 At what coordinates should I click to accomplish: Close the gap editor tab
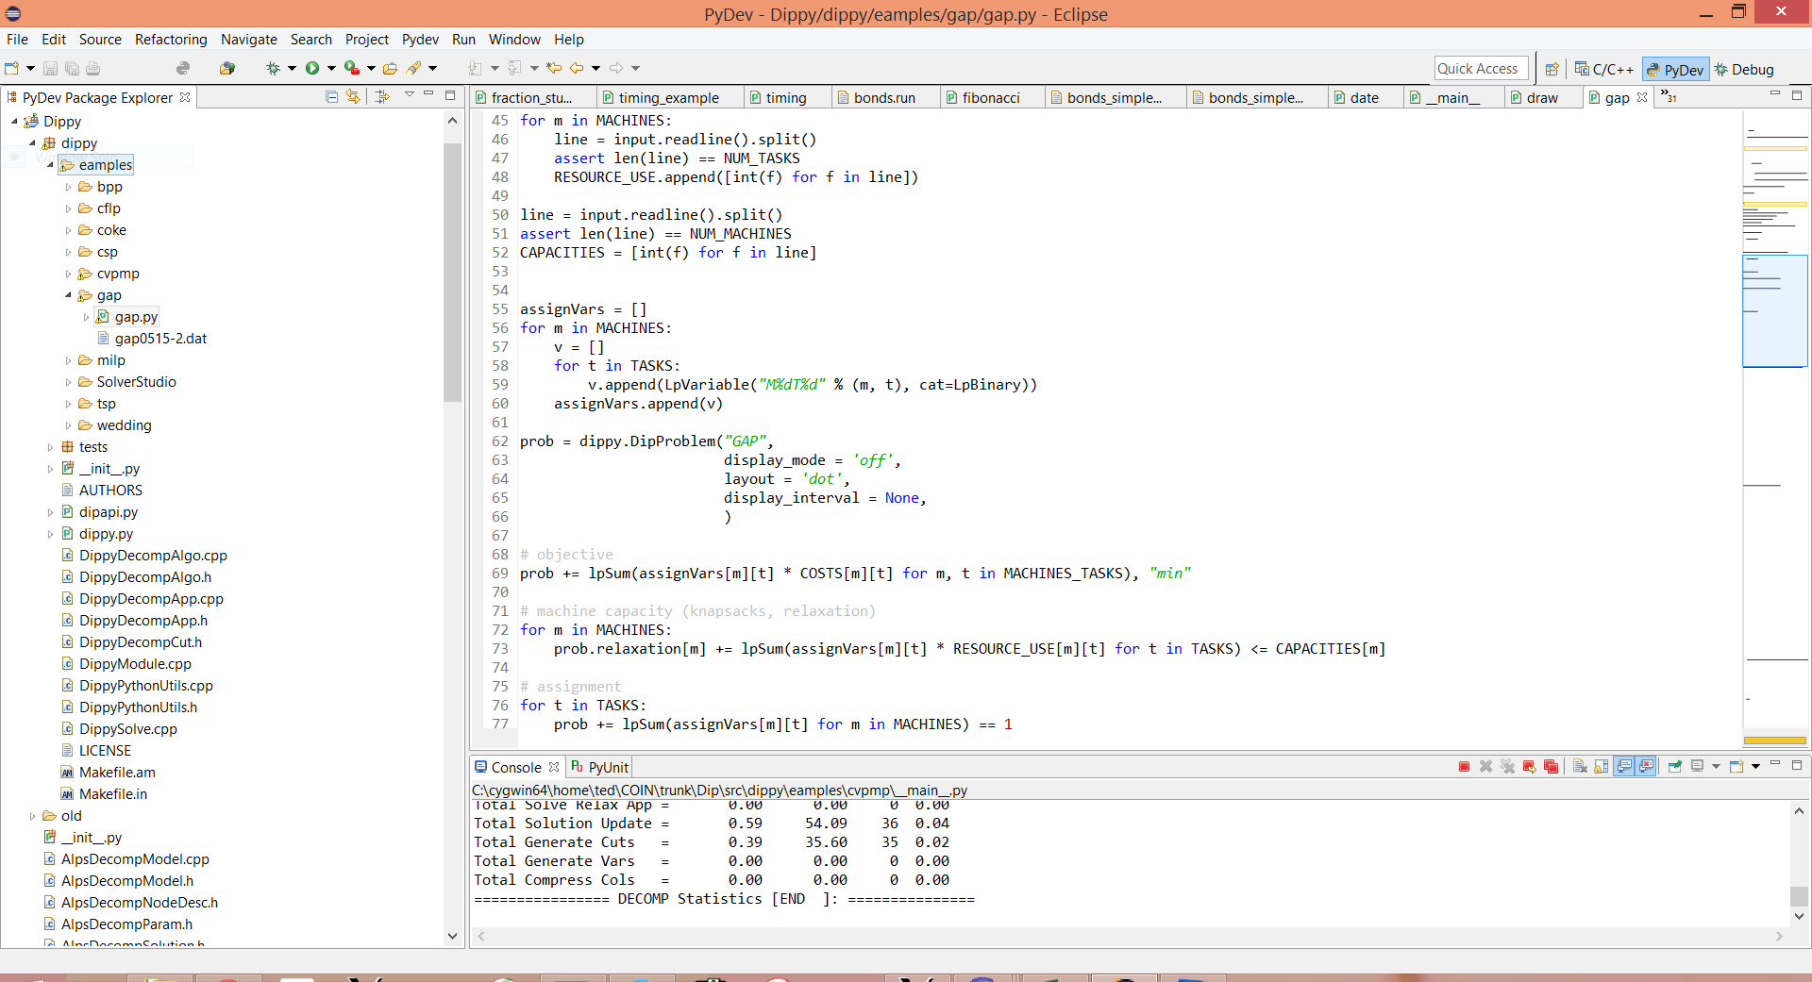[1642, 97]
